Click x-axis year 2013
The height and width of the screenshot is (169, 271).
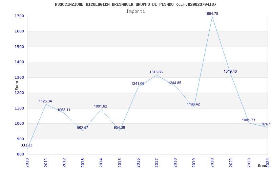coord(83,163)
